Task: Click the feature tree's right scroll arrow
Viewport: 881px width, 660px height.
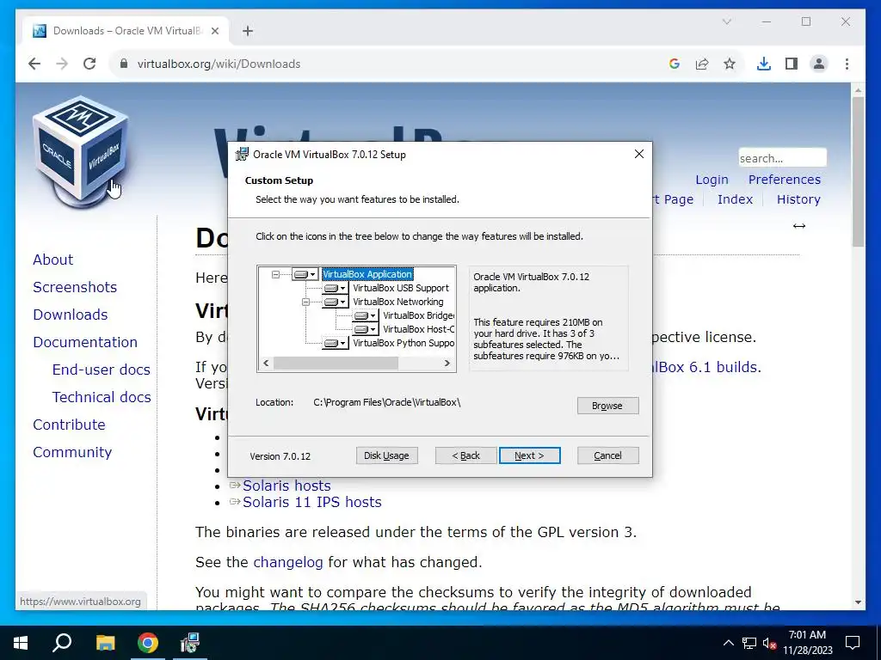Action: coord(447,364)
